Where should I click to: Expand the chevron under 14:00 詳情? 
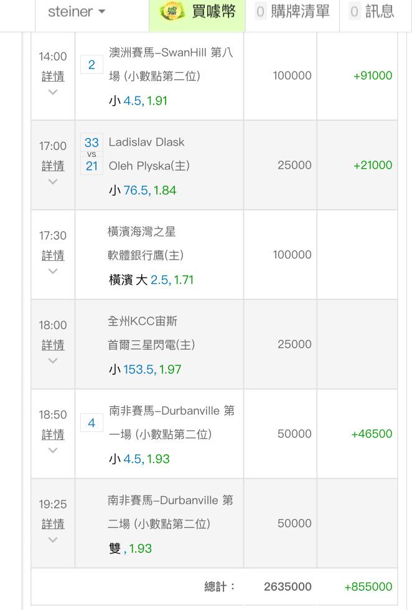tap(53, 92)
